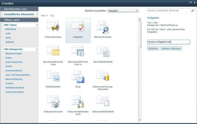Click the Basissuchcenter label text

[x=103, y=37]
